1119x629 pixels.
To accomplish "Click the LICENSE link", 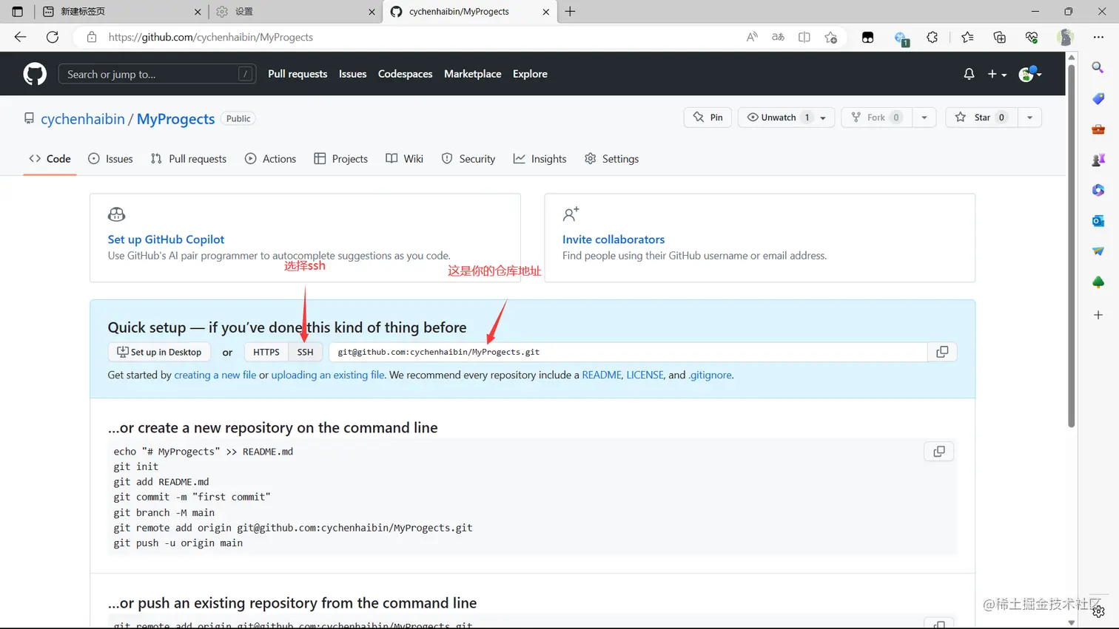I will pos(645,375).
